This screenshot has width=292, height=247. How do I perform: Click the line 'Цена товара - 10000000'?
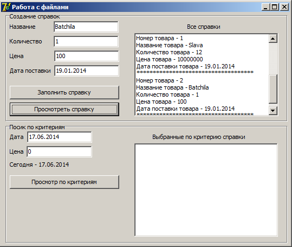coord(170,60)
